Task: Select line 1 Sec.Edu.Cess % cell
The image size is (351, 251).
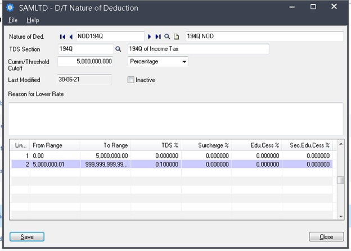Action: (x=307, y=156)
